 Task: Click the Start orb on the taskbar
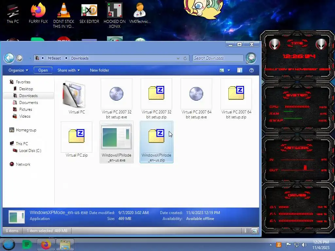(9, 244)
